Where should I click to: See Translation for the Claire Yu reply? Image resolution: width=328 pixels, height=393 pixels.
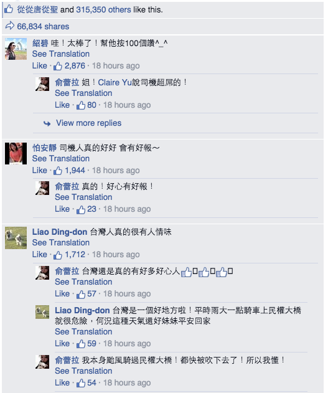[83, 93]
